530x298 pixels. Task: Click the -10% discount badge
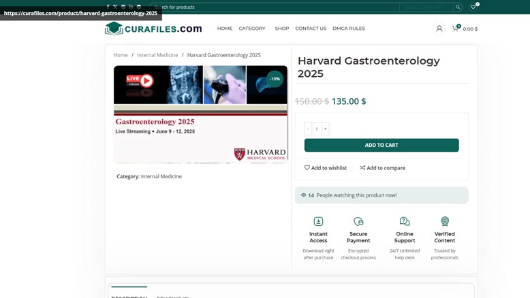(x=275, y=79)
